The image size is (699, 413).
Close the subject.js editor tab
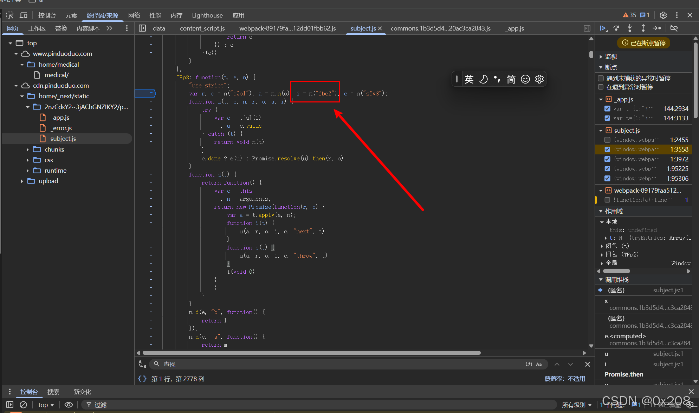(380, 28)
